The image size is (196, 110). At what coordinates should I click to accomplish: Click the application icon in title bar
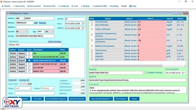(x=1, y=2)
